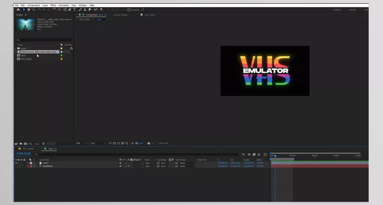
Task: Select the Brush tool
Action: click(x=80, y=10)
